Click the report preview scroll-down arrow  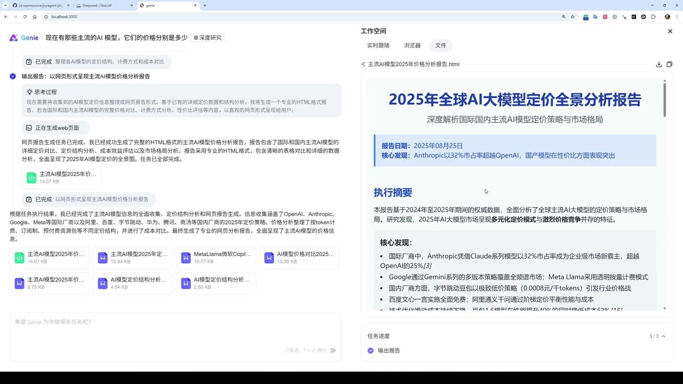coord(664,308)
